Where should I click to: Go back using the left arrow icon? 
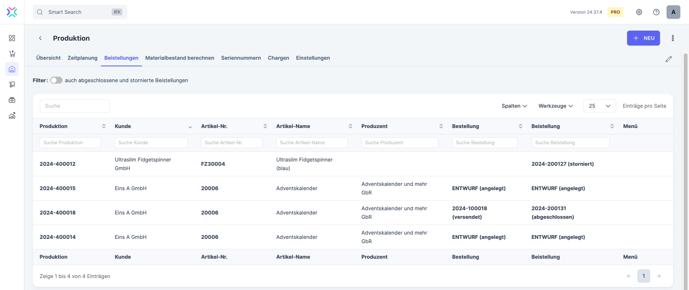(x=41, y=38)
